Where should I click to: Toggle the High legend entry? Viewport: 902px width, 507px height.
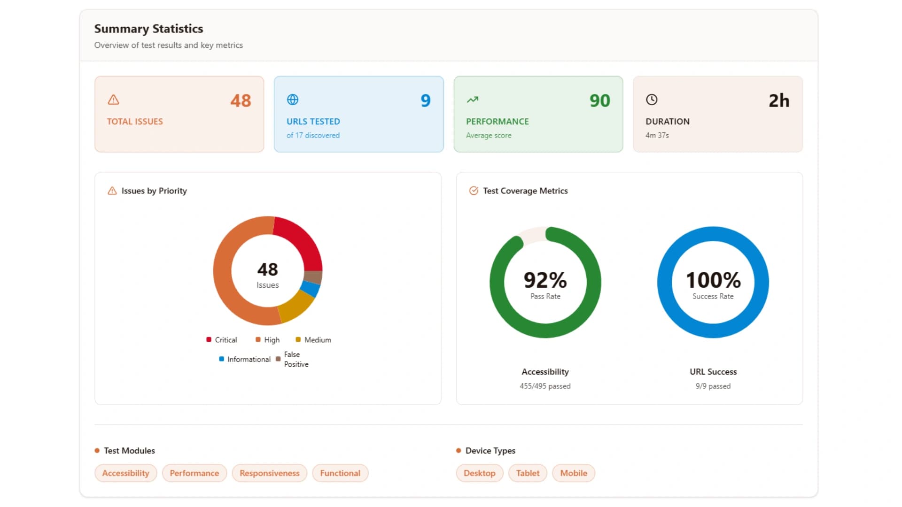tap(267, 339)
